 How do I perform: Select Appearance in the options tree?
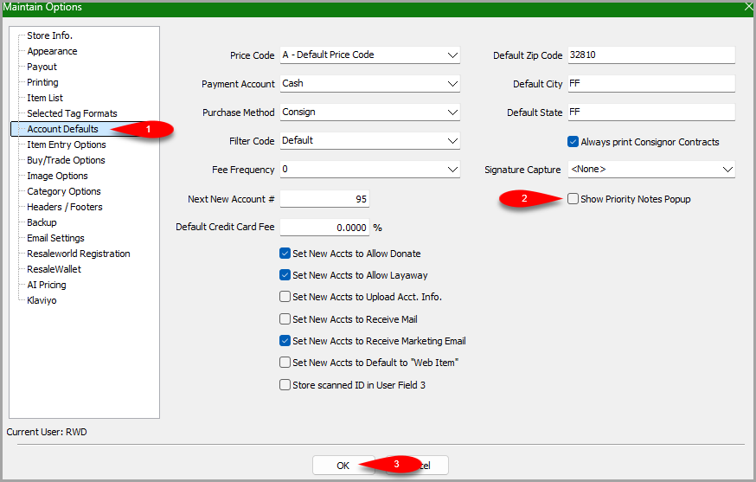52,51
